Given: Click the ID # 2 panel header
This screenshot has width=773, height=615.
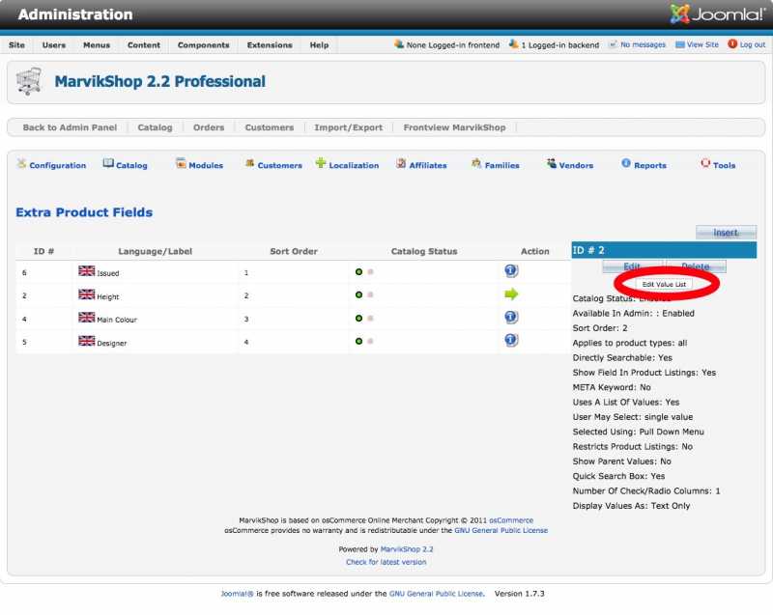Looking at the screenshot, I should pyautogui.click(x=664, y=250).
